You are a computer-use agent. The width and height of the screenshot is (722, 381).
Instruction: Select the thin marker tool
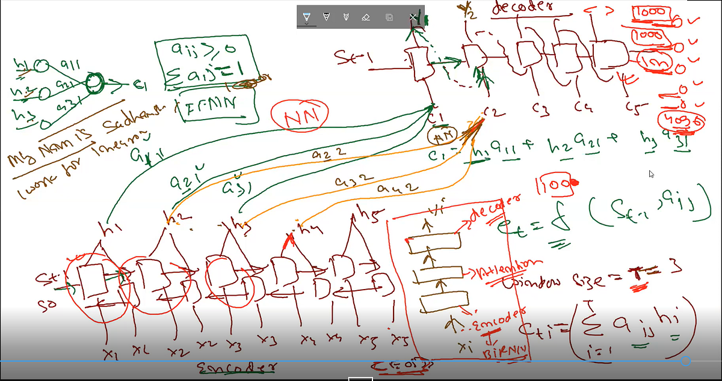(x=345, y=16)
